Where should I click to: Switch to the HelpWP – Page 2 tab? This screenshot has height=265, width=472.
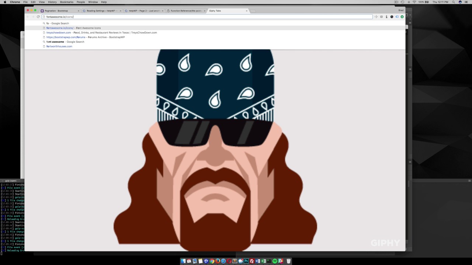point(144,11)
